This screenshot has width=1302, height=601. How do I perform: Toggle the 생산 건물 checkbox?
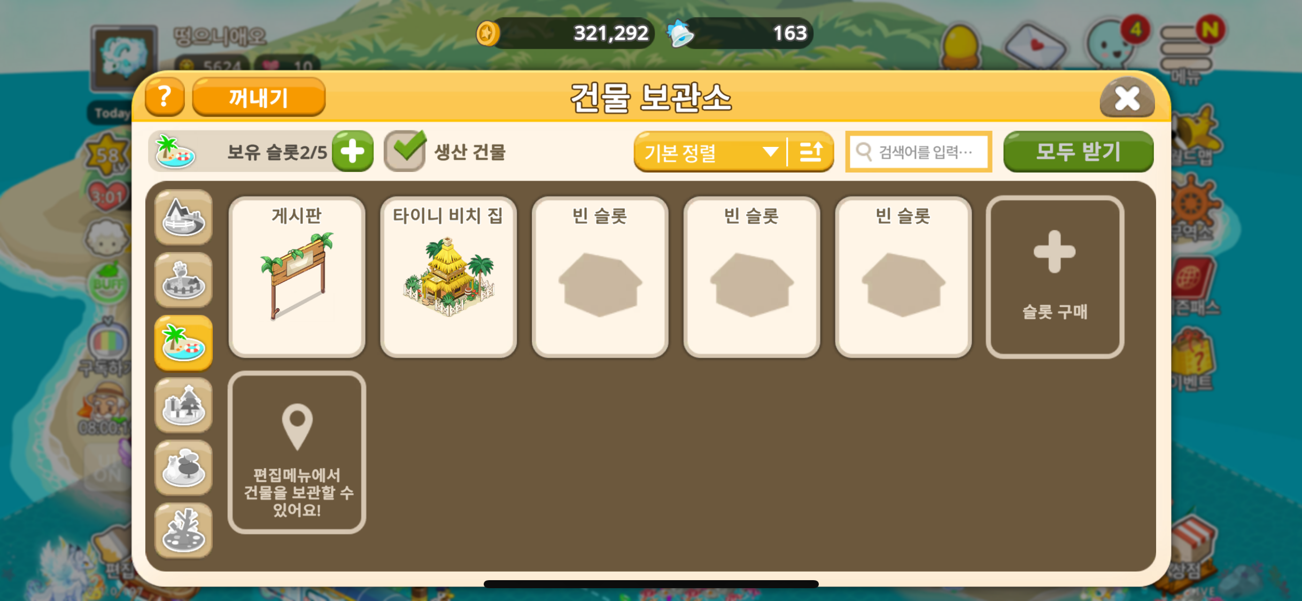[405, 152]
